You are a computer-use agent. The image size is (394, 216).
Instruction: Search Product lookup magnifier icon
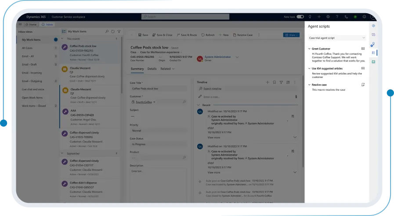pyautogui.click(x=184, y=157)
